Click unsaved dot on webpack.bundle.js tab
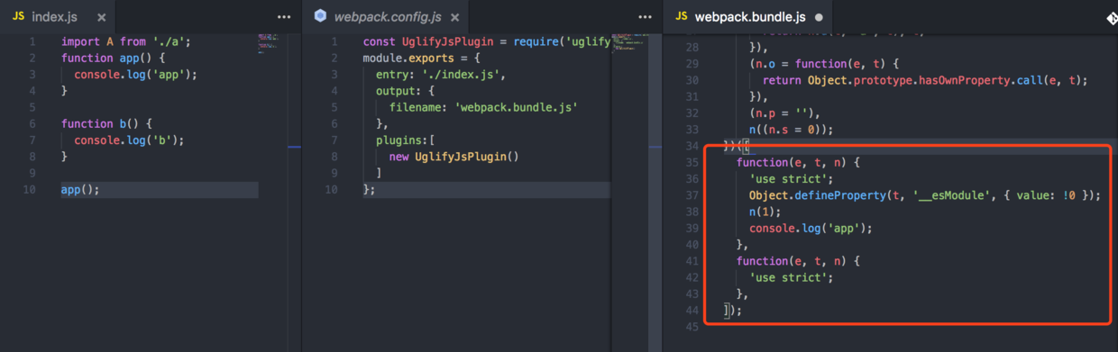This screenshot has width=1118, height=352. coord(819,17)
